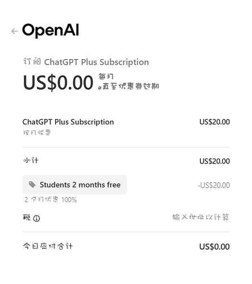Click the 每月 billing period label

pyautogui.click(x=106, y=76)
